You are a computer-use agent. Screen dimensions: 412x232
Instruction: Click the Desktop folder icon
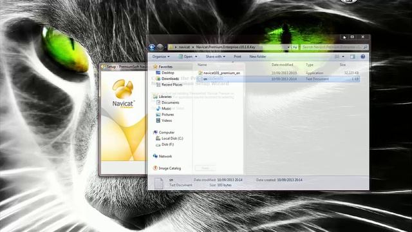158,73
